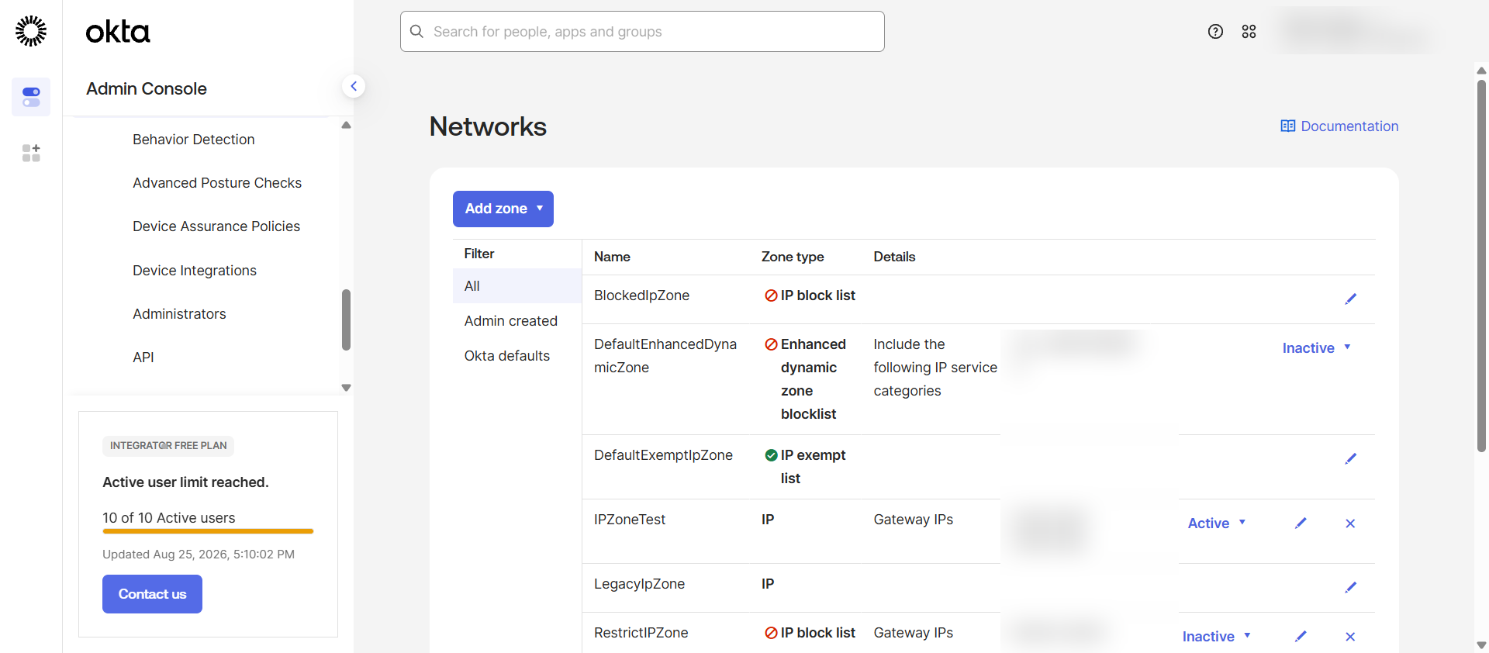Open Behavior Detection in sidebar

(x=194, y=140)
